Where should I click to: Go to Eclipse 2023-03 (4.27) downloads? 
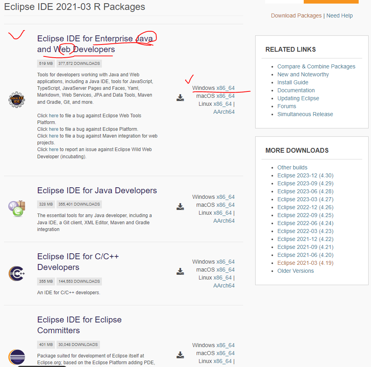pos(305,200)
